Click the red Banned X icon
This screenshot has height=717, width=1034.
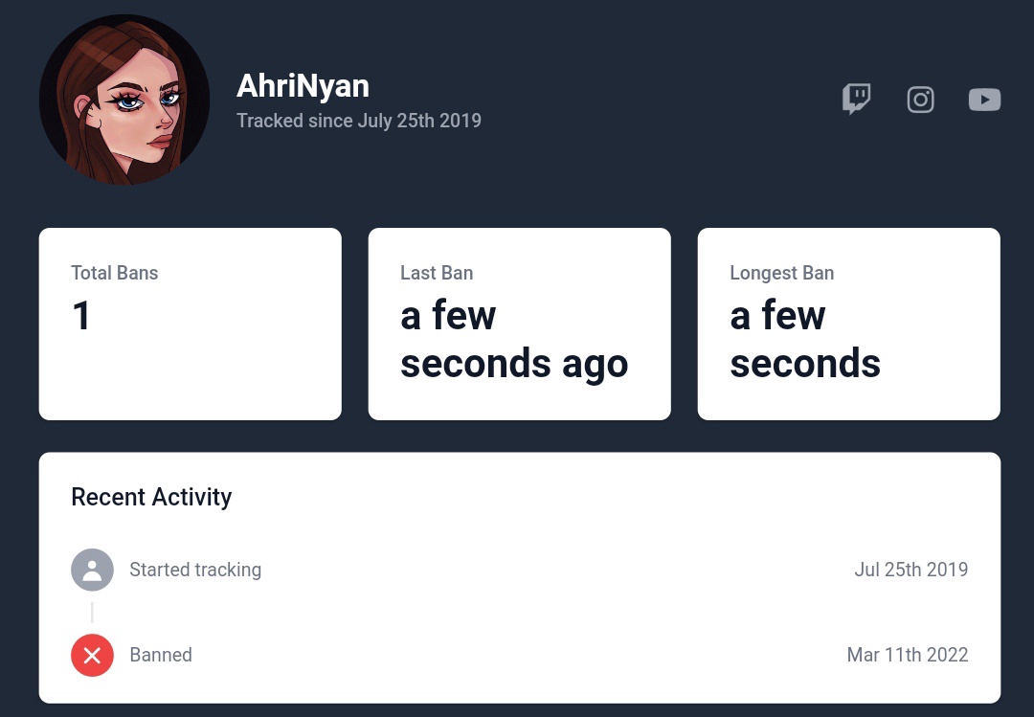click(x=92, y=655)
